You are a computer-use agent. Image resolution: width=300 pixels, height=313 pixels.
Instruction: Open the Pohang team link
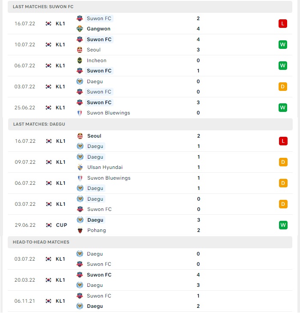click(x=96, y=230)
